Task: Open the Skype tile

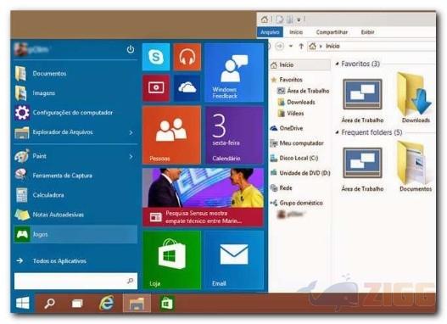Action: pos(156,57)
